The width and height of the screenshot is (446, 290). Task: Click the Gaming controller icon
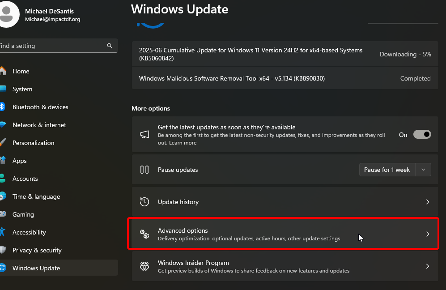(3, 214)
